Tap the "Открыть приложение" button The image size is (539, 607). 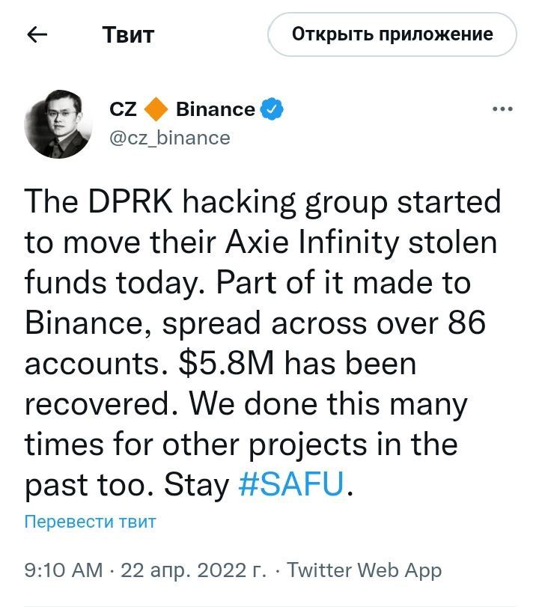[392, 34]
